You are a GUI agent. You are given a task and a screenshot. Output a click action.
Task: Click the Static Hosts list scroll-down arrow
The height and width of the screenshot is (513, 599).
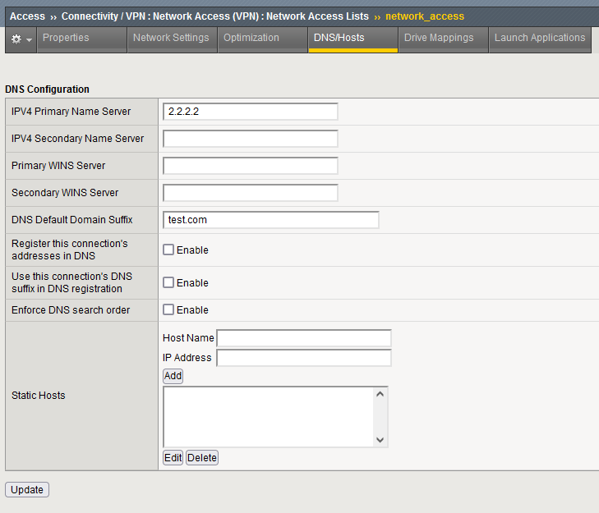[380, 440]
